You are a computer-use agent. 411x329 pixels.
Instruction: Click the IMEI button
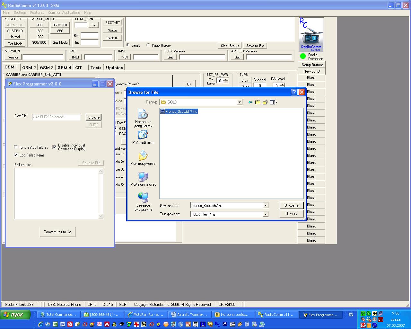(75, 57)
